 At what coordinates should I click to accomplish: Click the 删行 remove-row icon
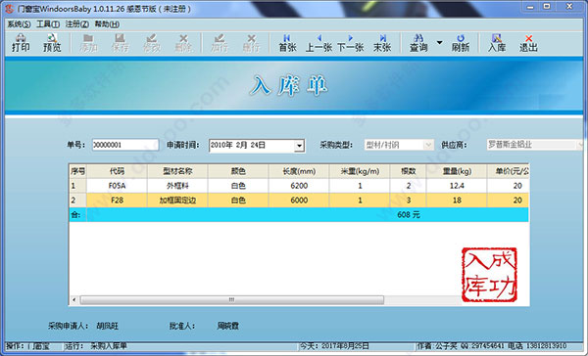[251, 43]
